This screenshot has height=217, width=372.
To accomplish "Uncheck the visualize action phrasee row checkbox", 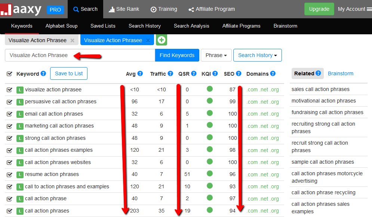I will (x=9, y=90).
